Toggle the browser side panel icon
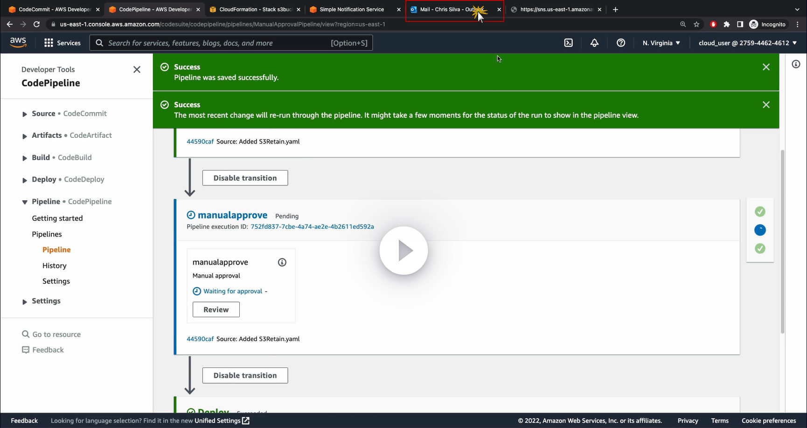 [740, 24]
